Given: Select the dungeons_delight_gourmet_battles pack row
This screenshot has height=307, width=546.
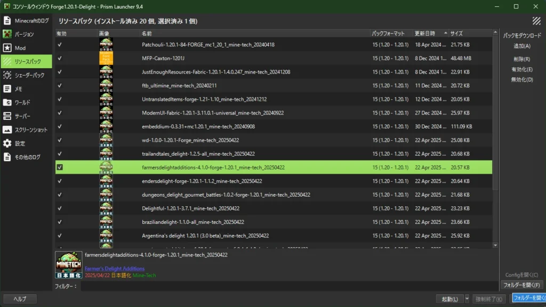Looking at the screenshot, I should pyautogui.click(x=274, y=195).
